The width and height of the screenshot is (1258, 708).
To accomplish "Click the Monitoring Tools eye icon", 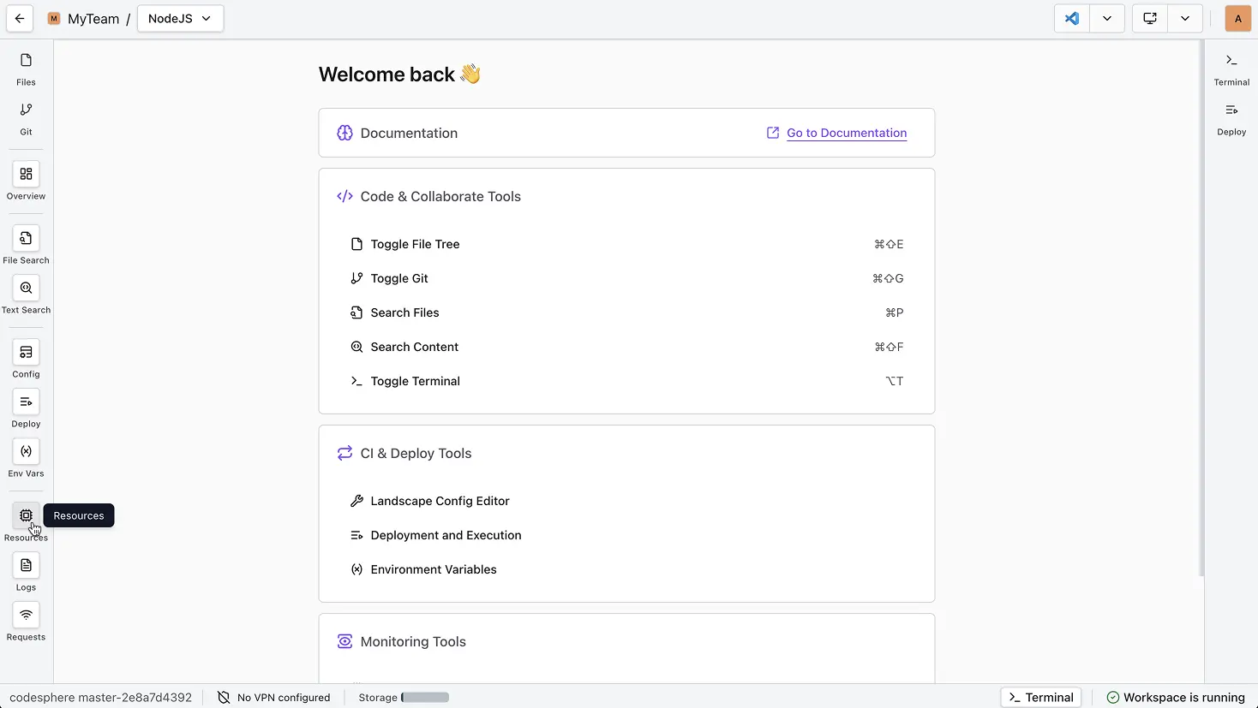I will click(x=344, y=642).
